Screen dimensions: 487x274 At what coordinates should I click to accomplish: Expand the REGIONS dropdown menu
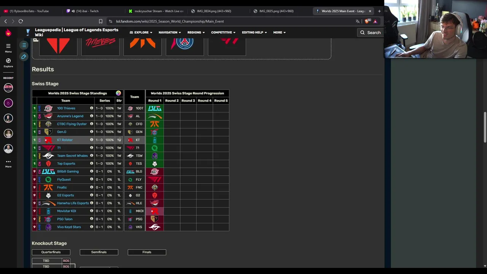coord(196,32)
